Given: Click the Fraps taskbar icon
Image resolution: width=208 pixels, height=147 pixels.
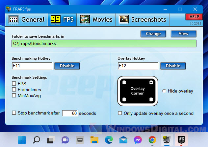Looking at the screenshot, I should (x=167, y=140).
